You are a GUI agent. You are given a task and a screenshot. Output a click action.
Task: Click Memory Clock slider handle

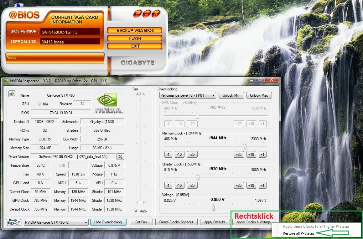[245, 146]
